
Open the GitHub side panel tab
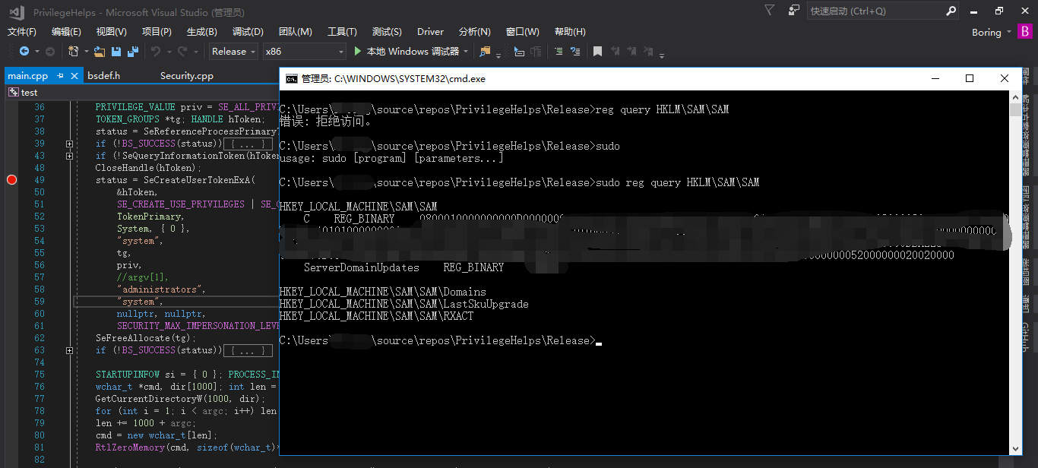[x=1025, y=337]
